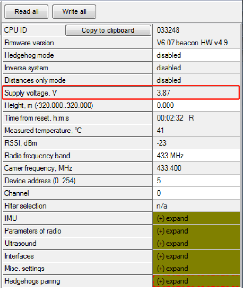
Task: Toggle the Inverse system value
Action: [x=197, y=68]
